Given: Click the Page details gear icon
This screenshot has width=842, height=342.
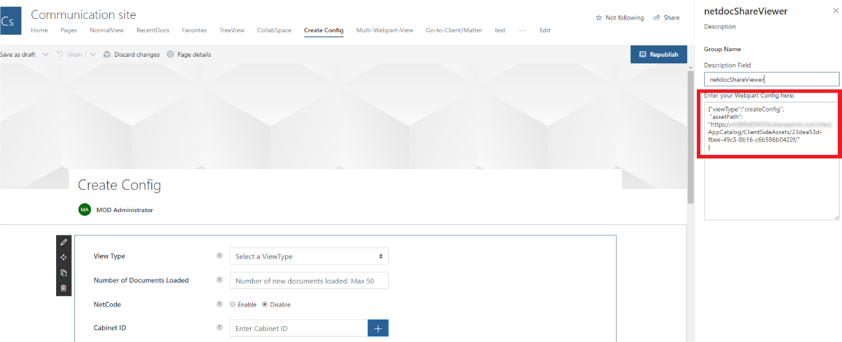Looking at the screenshot, I should click(x=170, y=54).
